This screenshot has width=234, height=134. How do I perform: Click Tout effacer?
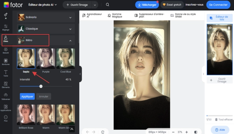(x=224, y=120)
